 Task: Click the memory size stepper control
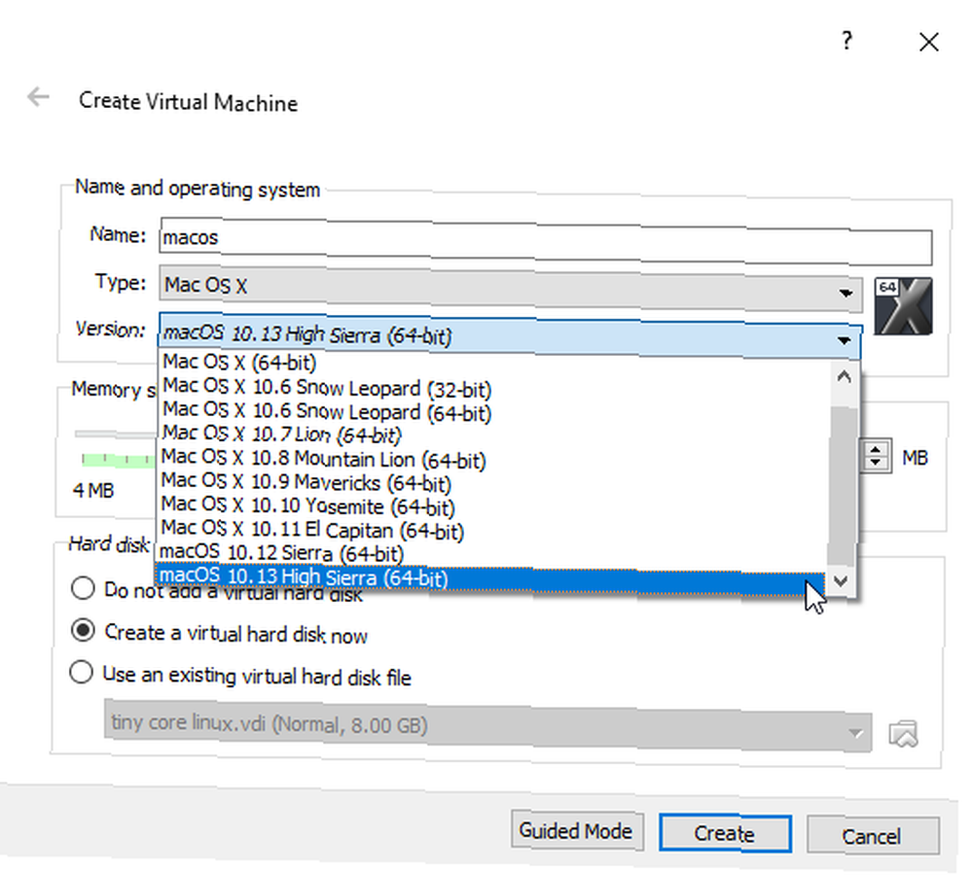(875, 456)
